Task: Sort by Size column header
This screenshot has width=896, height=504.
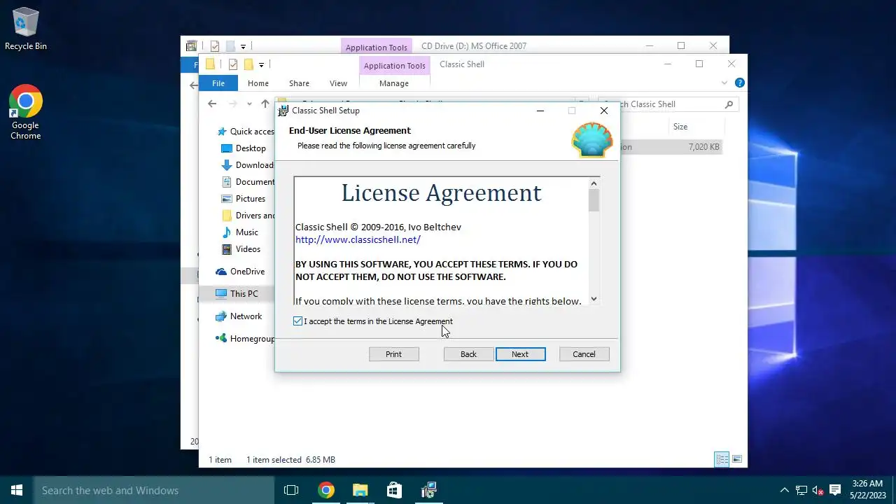Action: tap(680, 127)
